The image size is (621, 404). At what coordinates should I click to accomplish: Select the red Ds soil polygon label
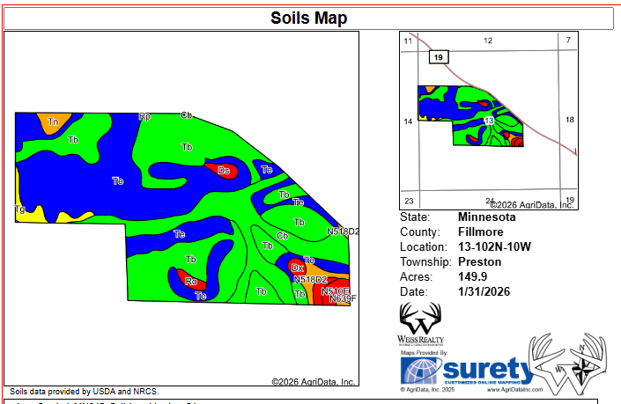pyautogui.click(x=224, y=171)
